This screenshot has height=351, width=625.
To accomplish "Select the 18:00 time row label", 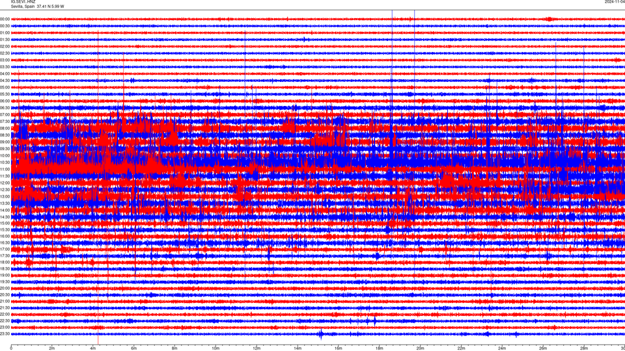I will click(x=5, y=262).
